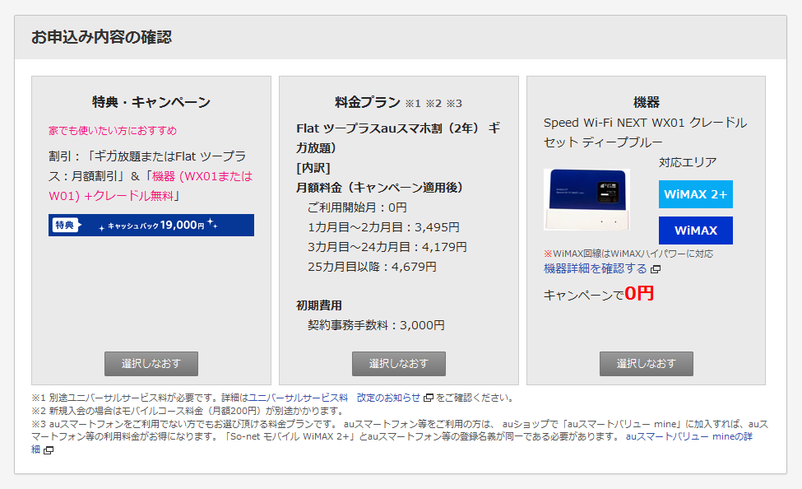Click 選択しなおす under 機器
The image size is (802, 489).
click(646, 364)
